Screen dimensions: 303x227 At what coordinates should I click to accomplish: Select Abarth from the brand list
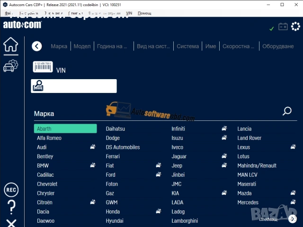(x=65, y=128)
